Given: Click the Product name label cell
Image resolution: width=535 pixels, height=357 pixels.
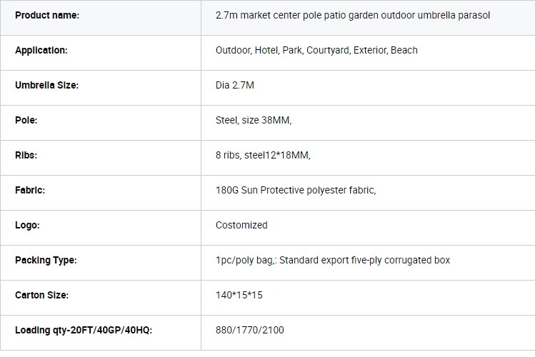Looking at the screenshot, I should click(101, 18).
